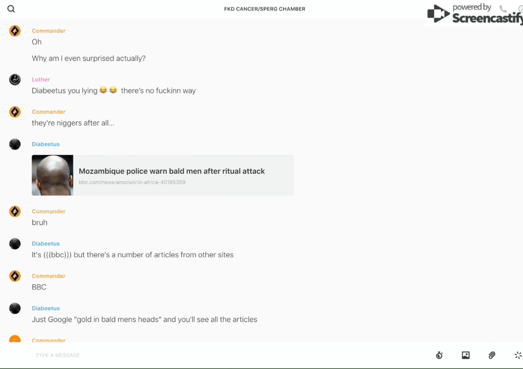
Task: Click Commander's avatar beside the "Oh" message
Action: click(x=15, y=31)
